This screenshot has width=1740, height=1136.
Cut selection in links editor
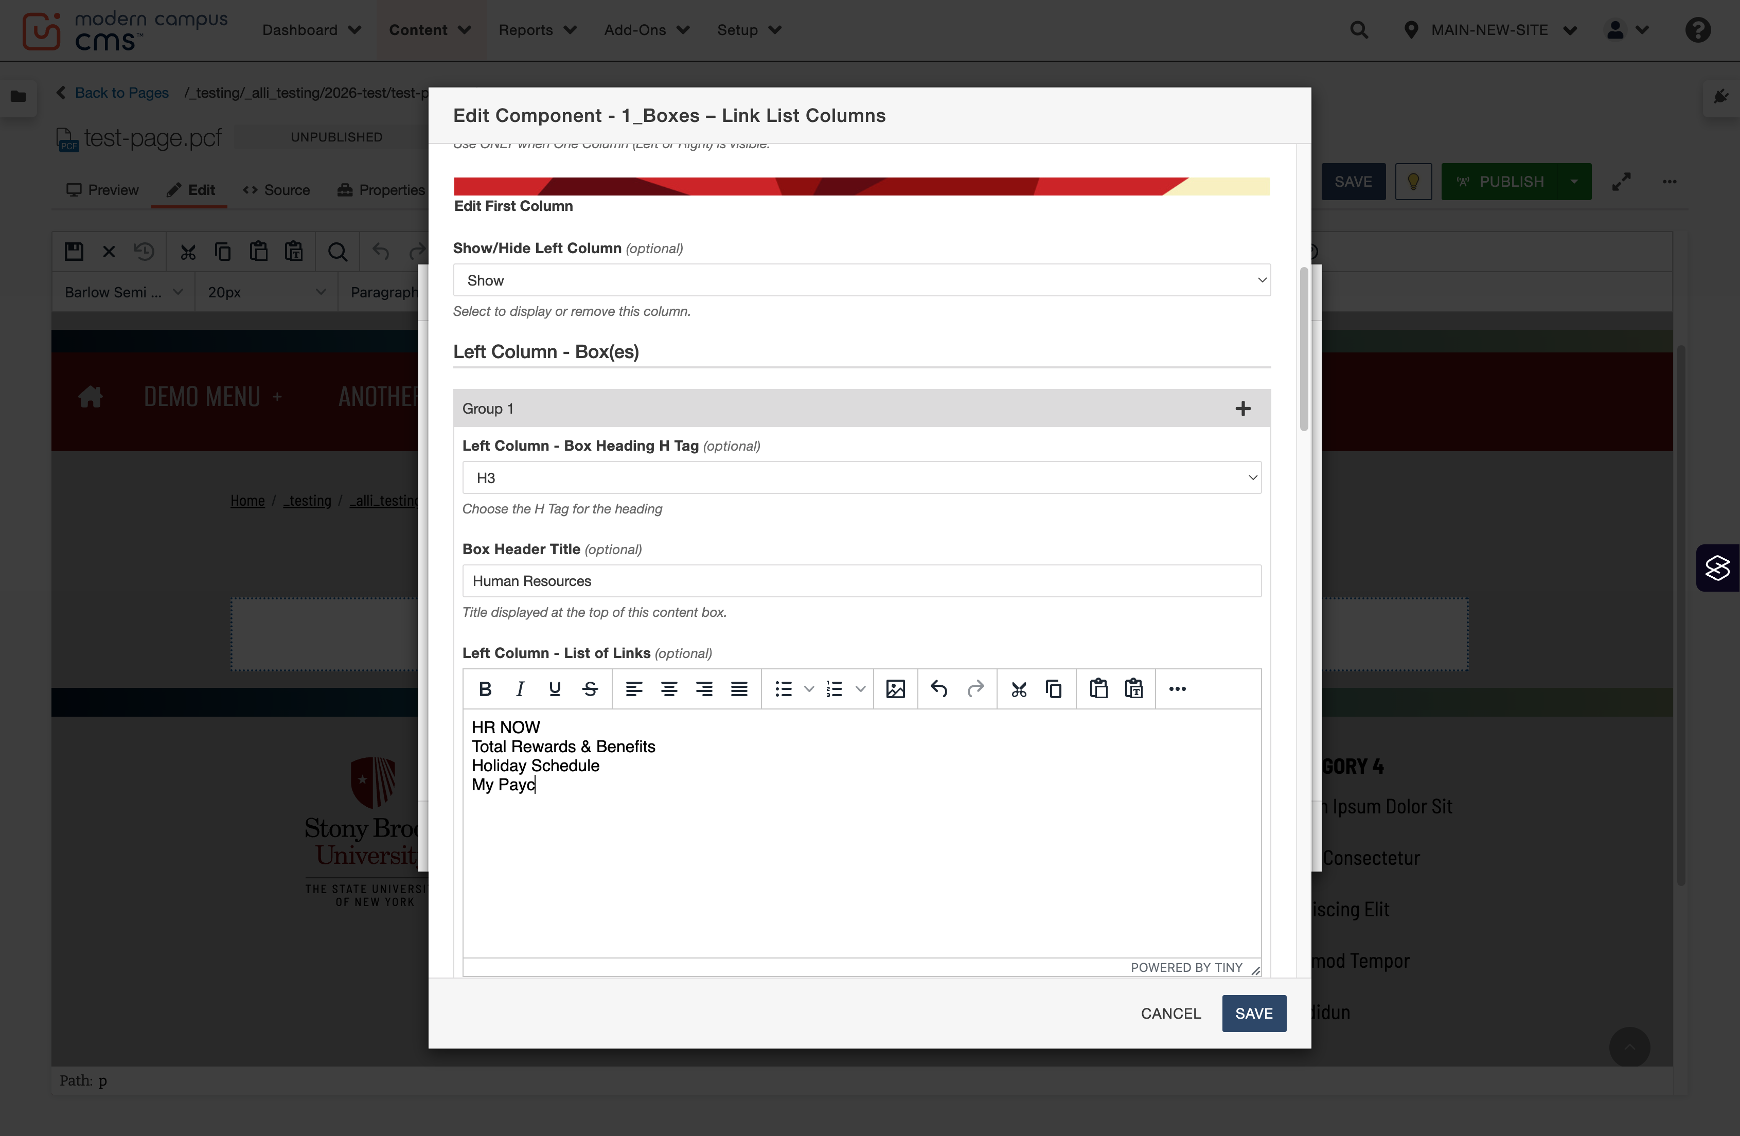coord(1019,688)
